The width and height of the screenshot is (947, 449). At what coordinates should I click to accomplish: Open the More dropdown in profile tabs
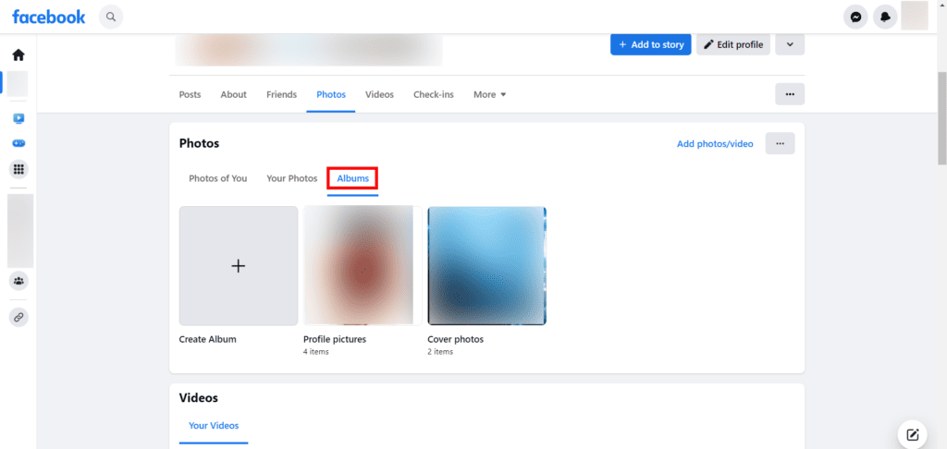coord(490,95)
